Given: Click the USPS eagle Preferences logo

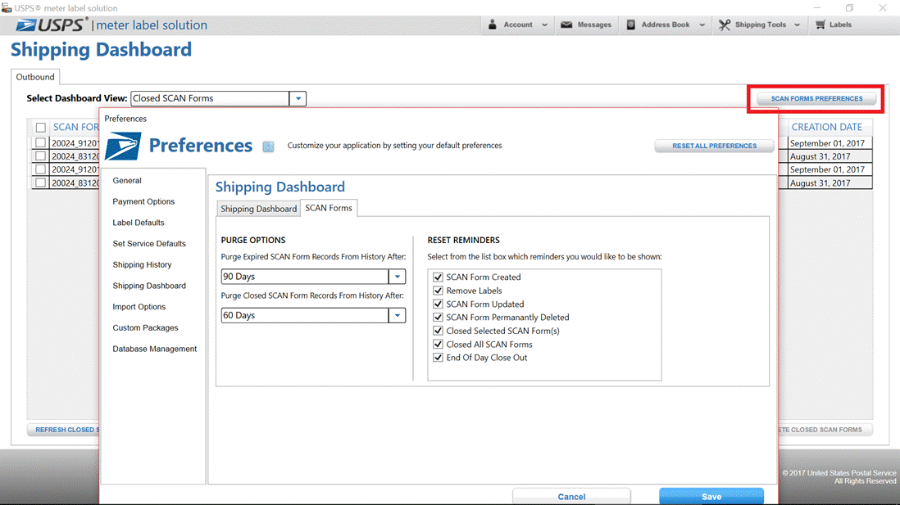Looking at the screenshot, I should (x=123, y=147).
